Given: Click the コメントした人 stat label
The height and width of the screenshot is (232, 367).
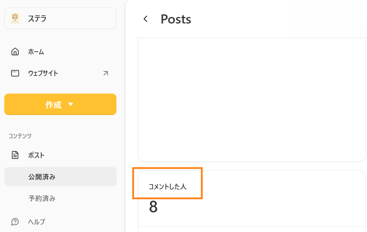Looking at the screenshot, I should click(167, 186).
